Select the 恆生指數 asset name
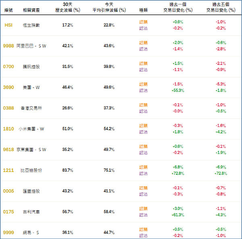This screenshot has width=242, height=239. pyautogui.click(x=31, y=25)
